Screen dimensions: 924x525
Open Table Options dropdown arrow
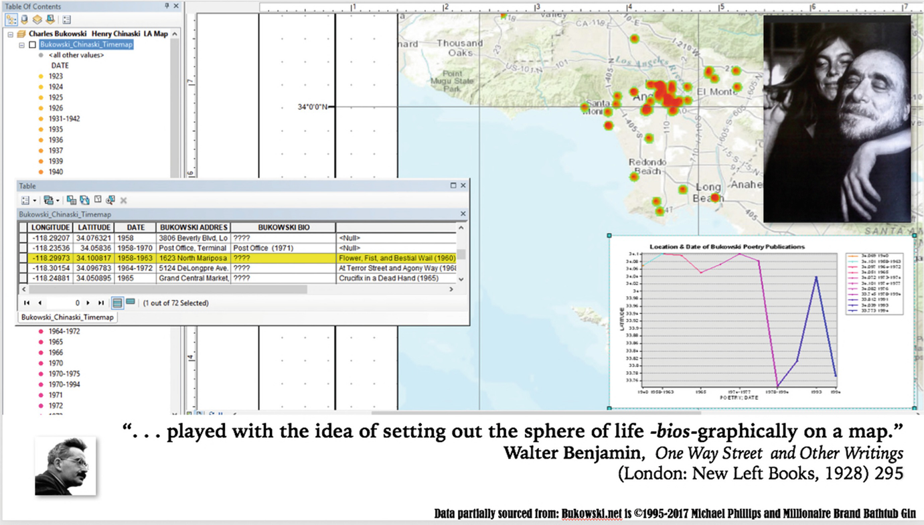coord(35,200)
